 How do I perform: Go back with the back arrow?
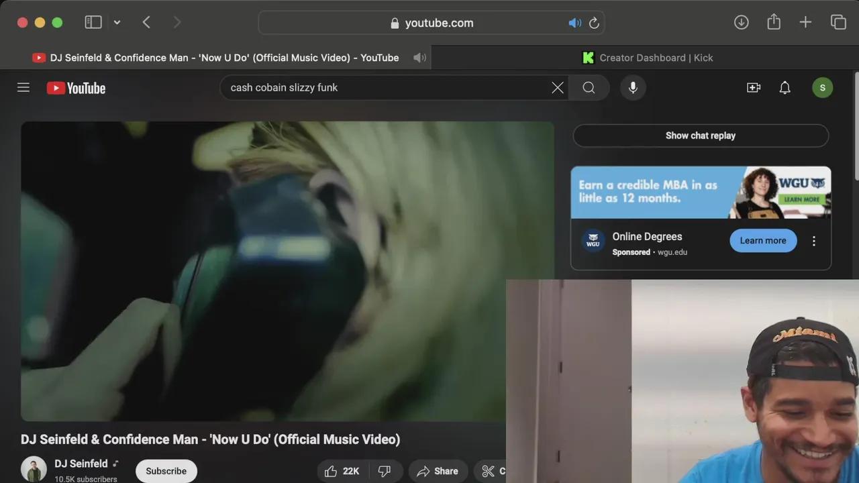(146, 22)
